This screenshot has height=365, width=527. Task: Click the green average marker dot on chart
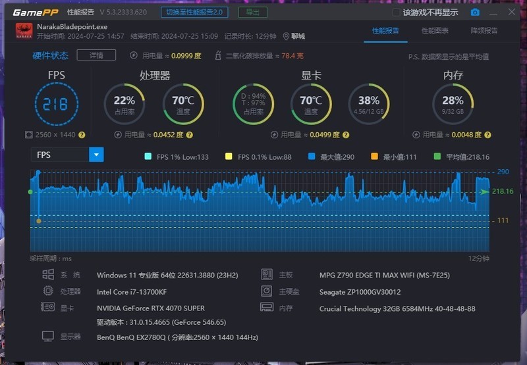pos(30,192)
